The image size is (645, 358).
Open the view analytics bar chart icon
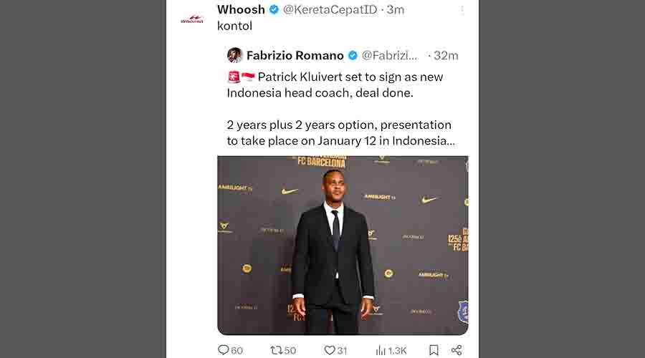tap(381, 350)
